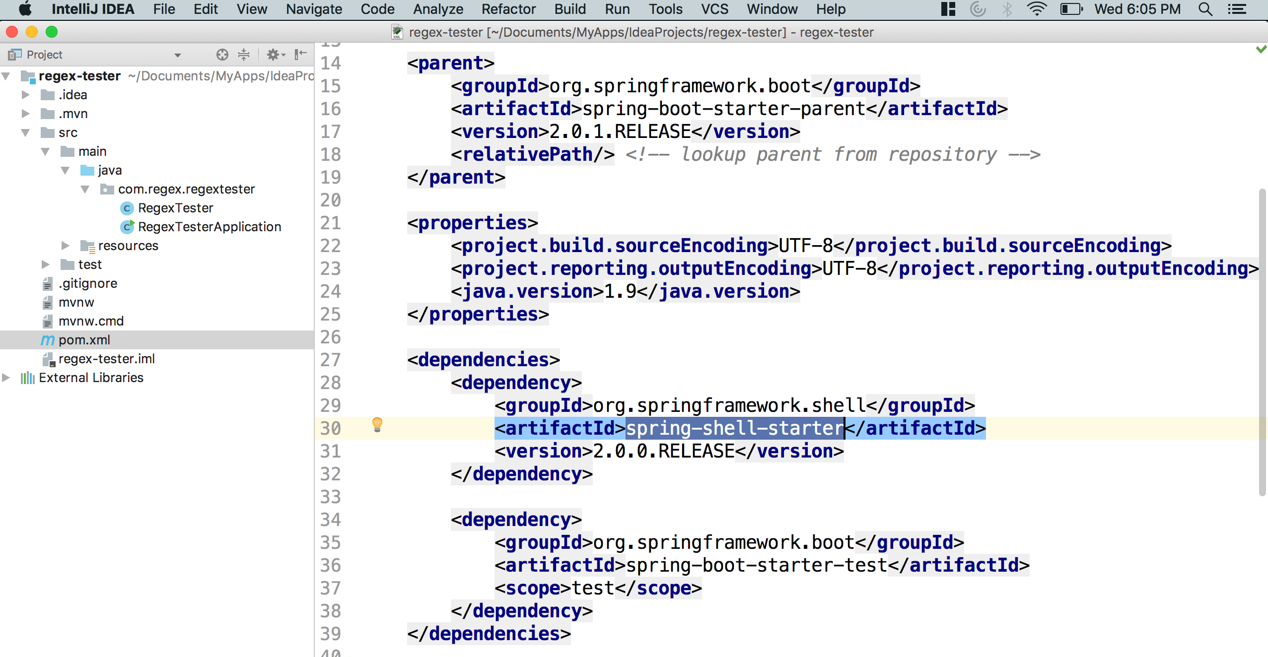
Task: Click the Maven icon next to pom.xml
Action: [47, 339]
